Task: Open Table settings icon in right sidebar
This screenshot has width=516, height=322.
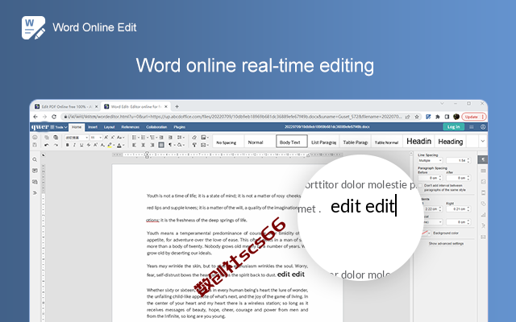Action: [483, 171]
